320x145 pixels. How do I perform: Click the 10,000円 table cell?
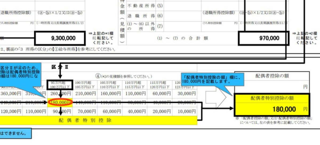[x=185, y=111]
